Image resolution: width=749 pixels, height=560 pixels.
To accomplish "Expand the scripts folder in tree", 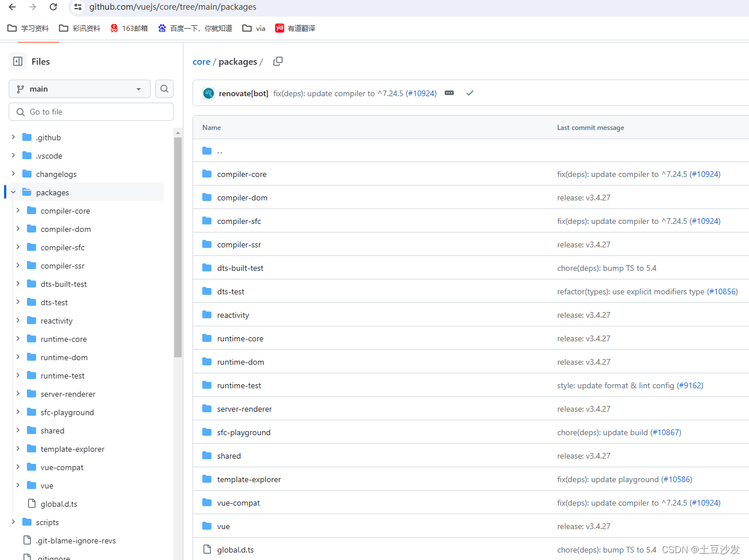I will point(13,522).
